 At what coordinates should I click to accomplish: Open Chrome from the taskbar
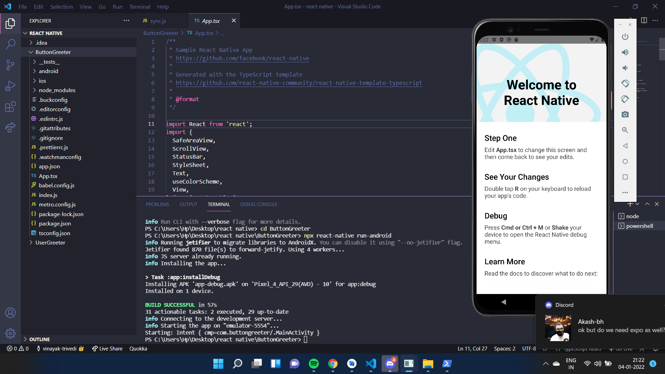(332, 364)
